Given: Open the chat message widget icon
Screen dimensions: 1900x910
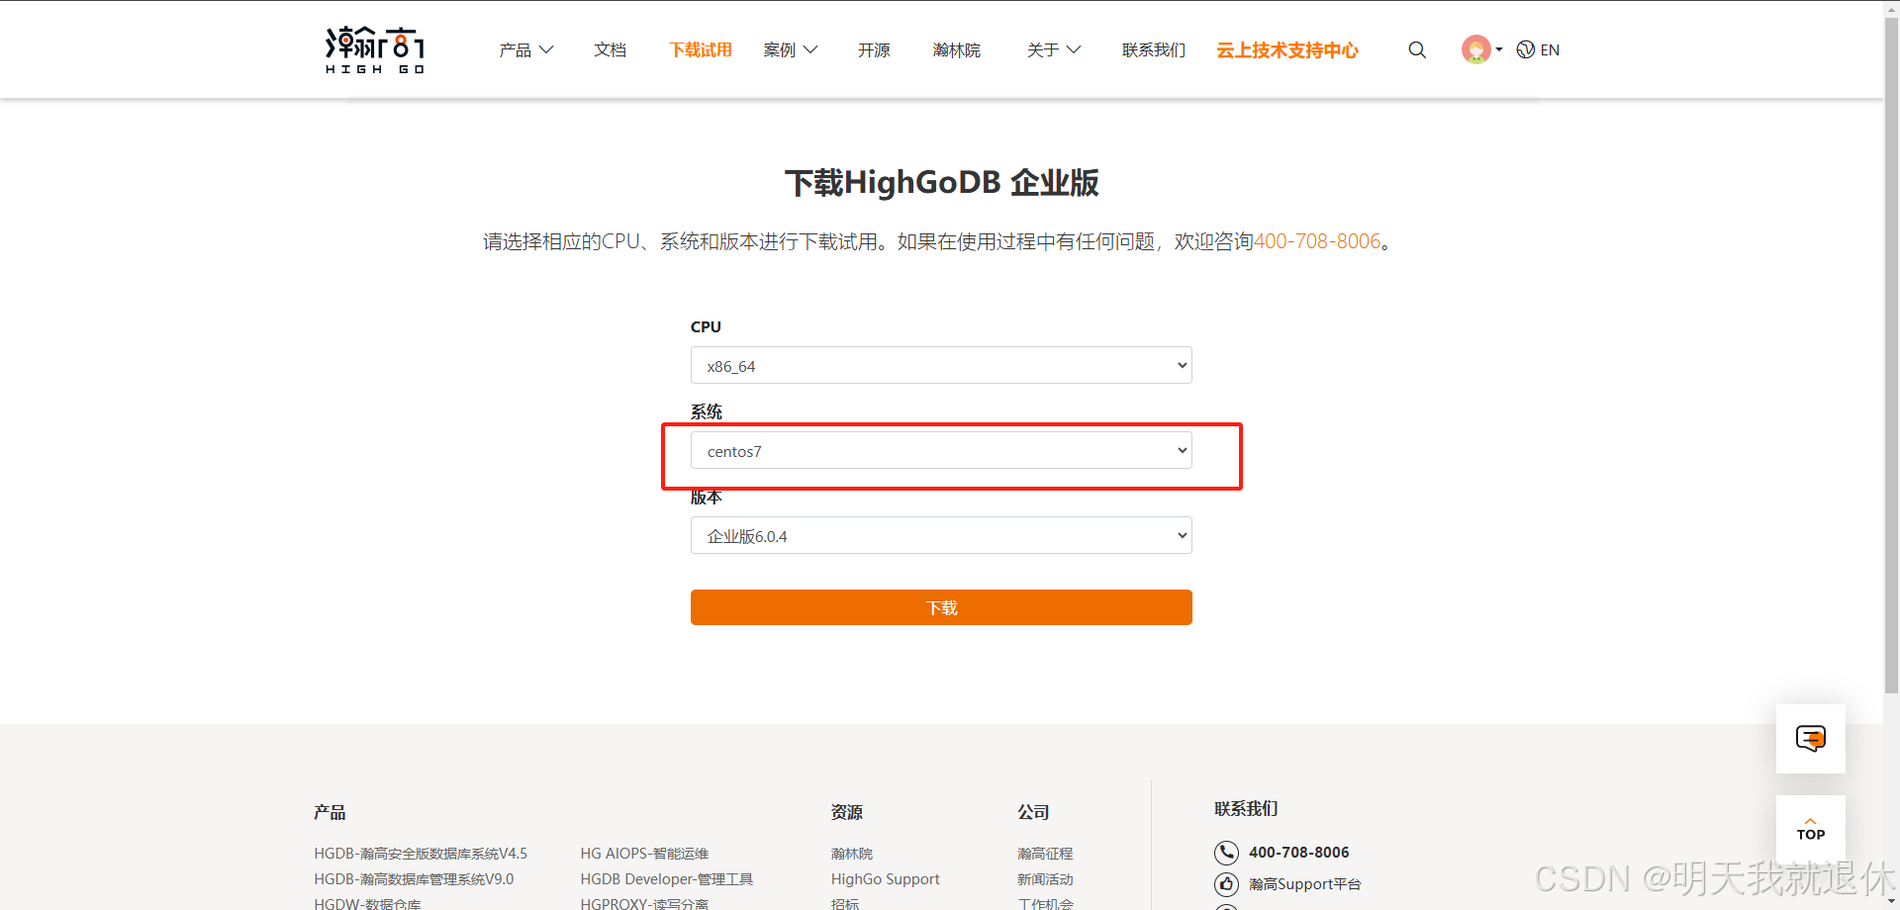Looking at the screenshot, I should click(x=1811, y=739).
